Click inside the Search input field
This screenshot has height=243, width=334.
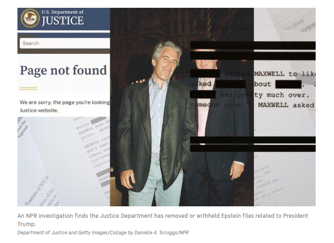tap(65, 43)
